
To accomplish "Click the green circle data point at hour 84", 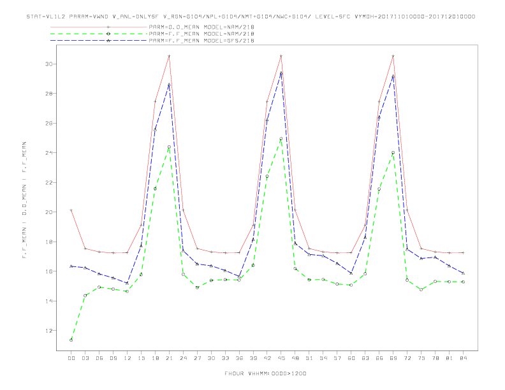I will point(464,282).
